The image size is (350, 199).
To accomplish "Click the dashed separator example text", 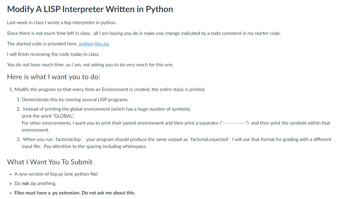I will tap(234, 123).
